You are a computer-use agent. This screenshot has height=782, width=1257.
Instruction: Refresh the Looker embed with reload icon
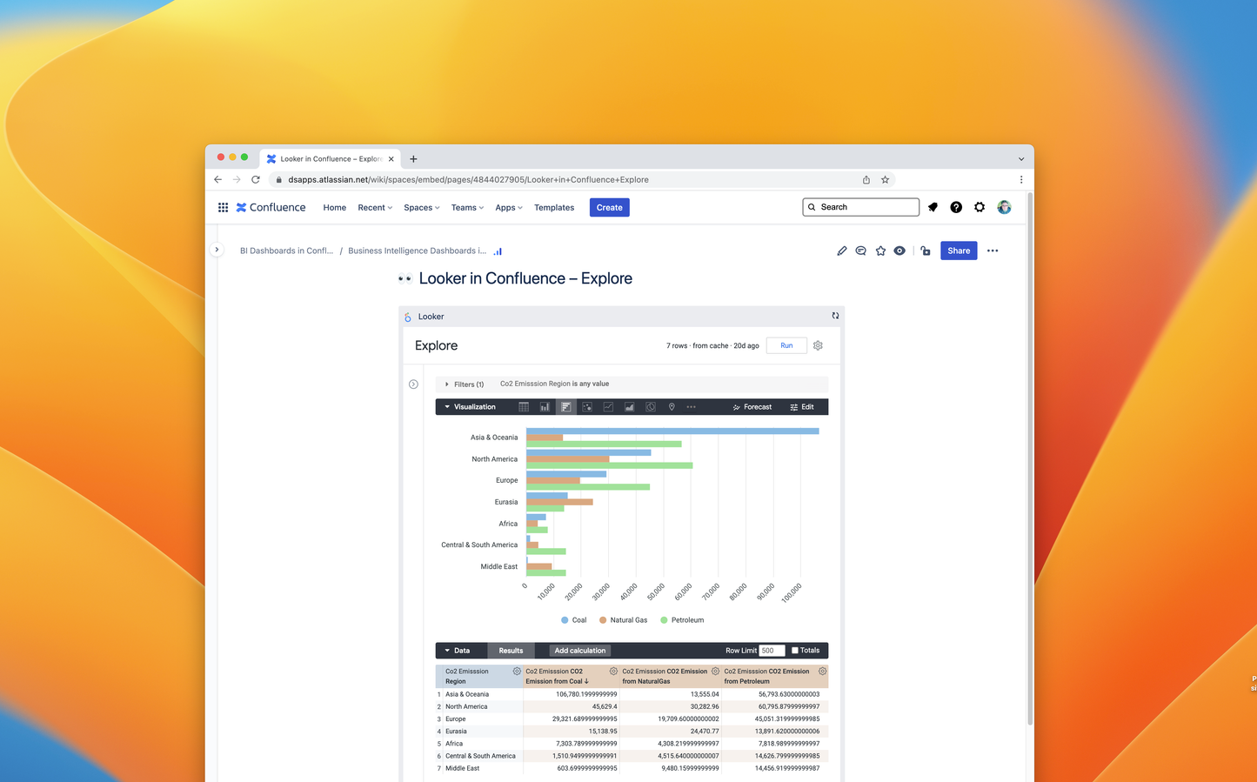click(x=835, y=316)
